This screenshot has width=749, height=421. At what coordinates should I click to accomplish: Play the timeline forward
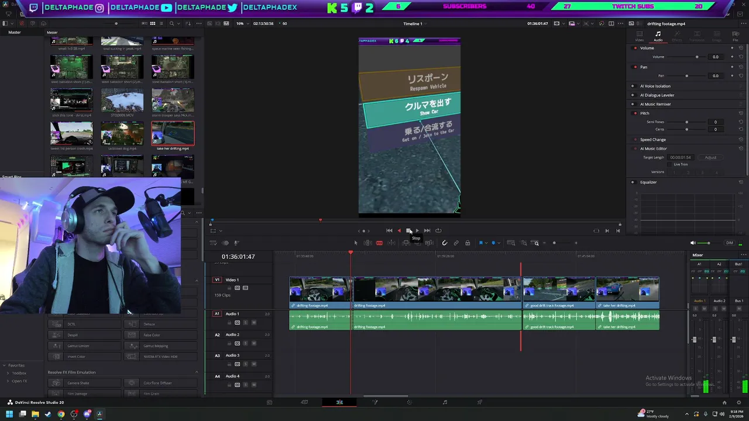click(x=417, y=230)
